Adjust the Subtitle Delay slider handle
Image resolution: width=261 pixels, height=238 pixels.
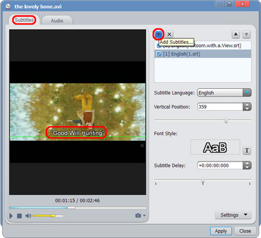pyautogui.click(x=203, y=180)
